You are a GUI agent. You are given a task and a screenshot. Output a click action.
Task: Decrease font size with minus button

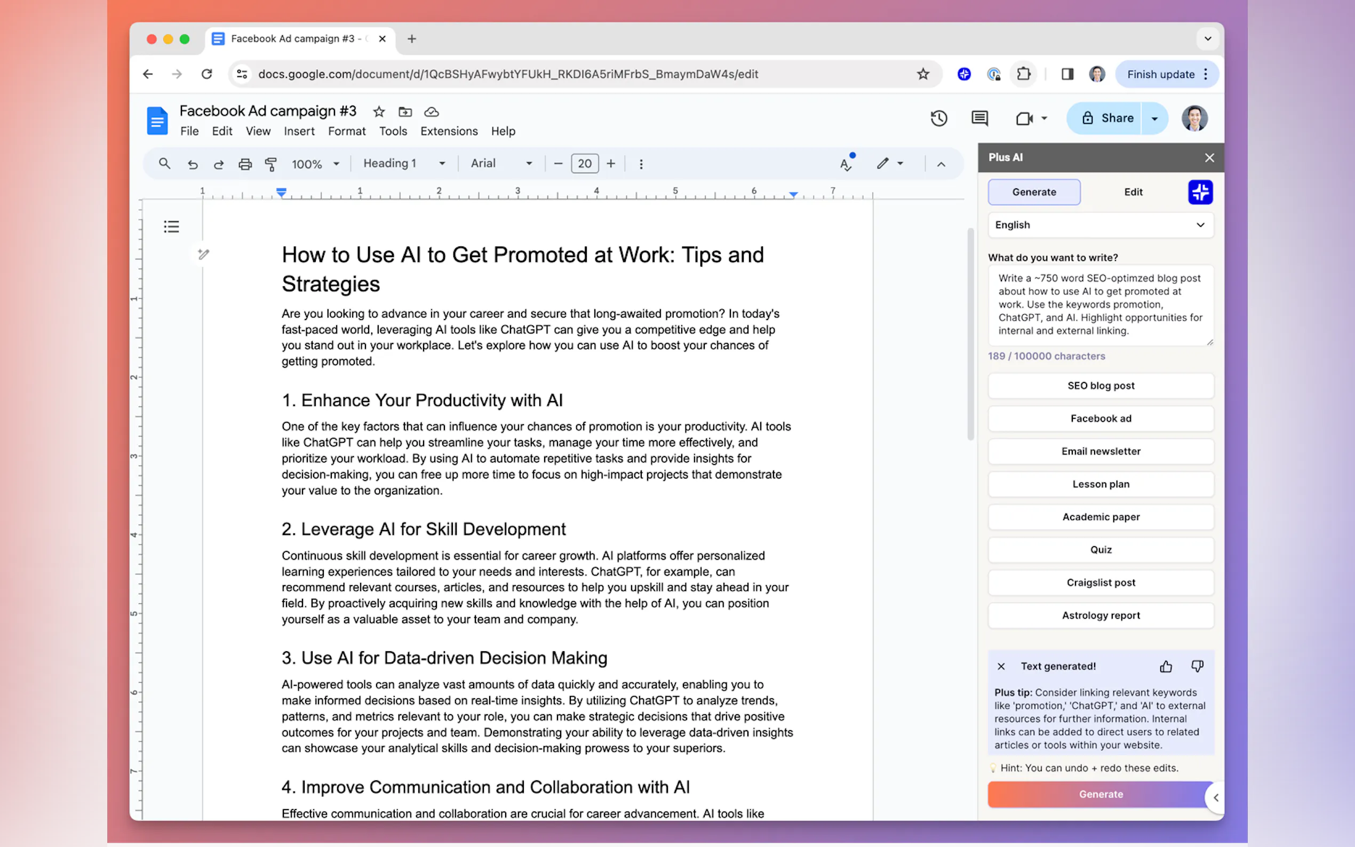[558, 164]
